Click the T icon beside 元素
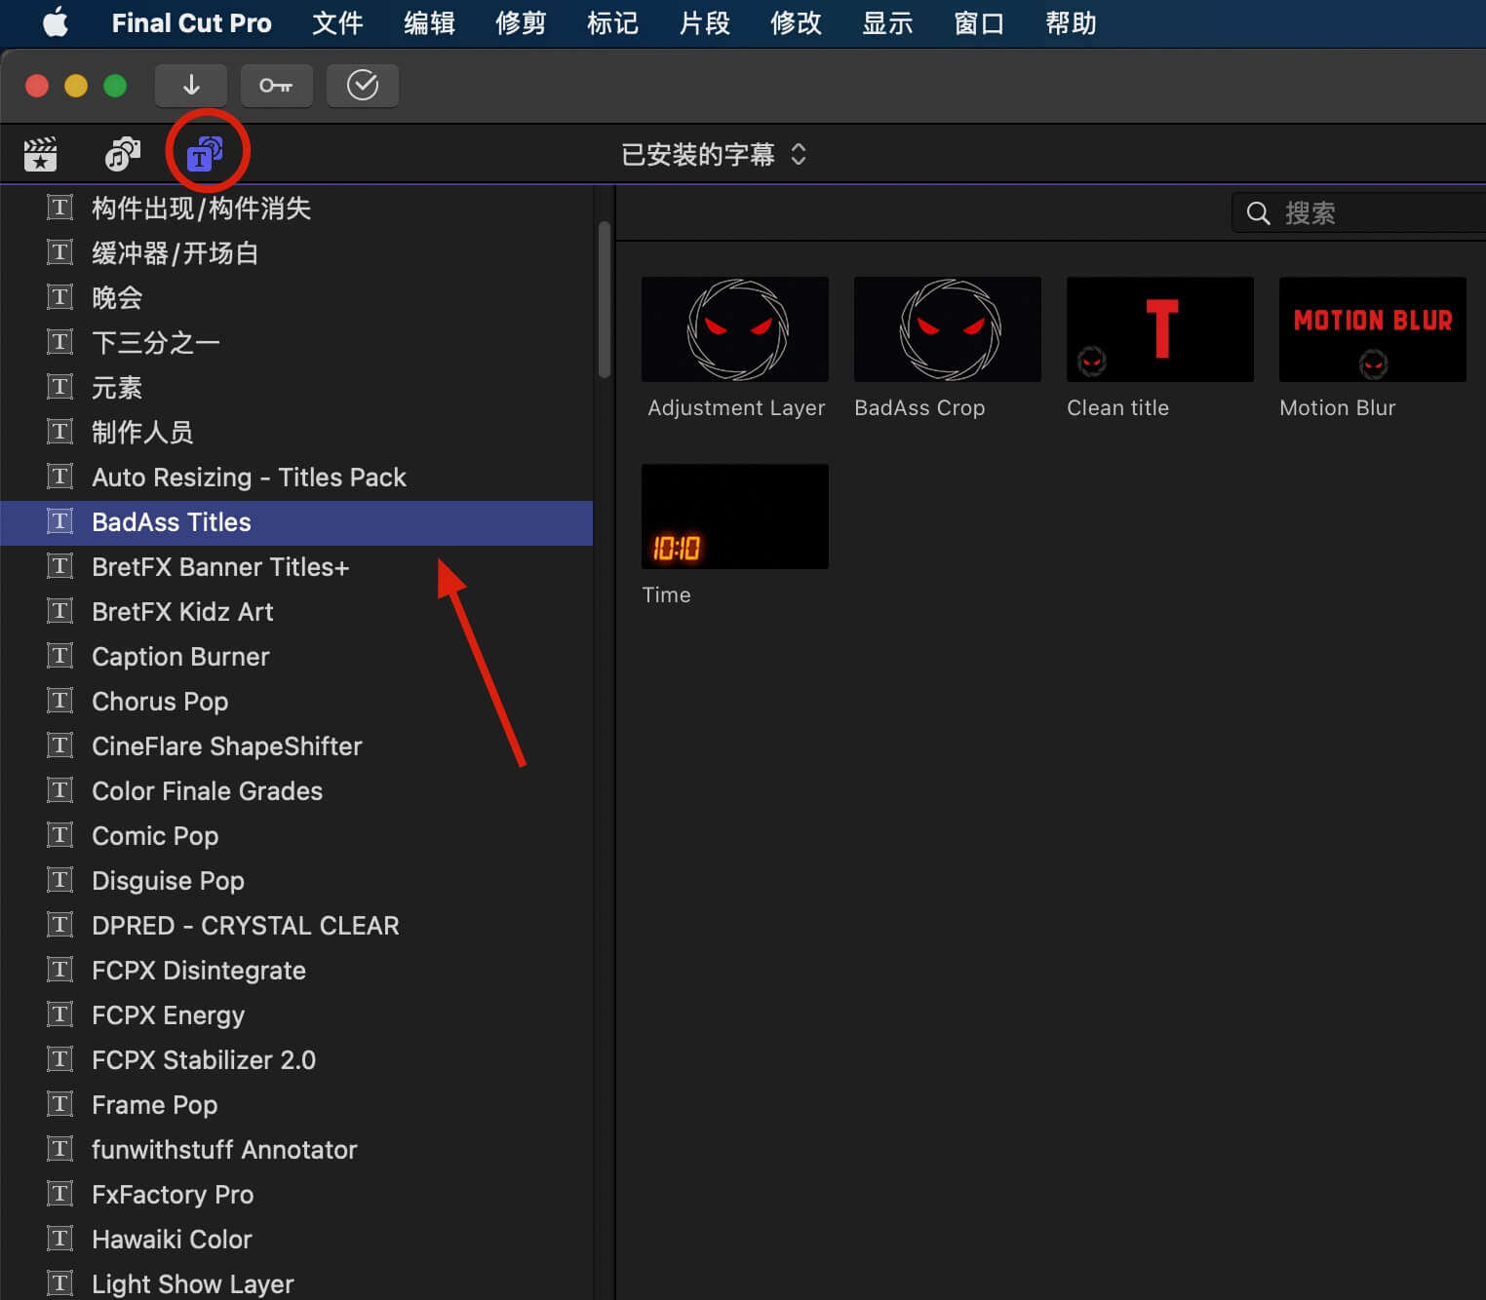The height and width of the screenshot is (1300, 1486). [x=60, y=387]
